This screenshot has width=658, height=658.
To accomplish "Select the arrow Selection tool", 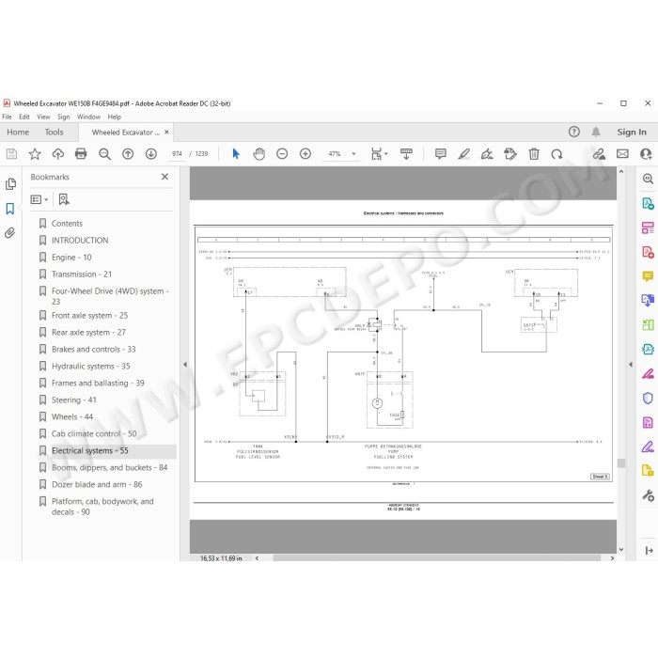I will pos(236,154).
